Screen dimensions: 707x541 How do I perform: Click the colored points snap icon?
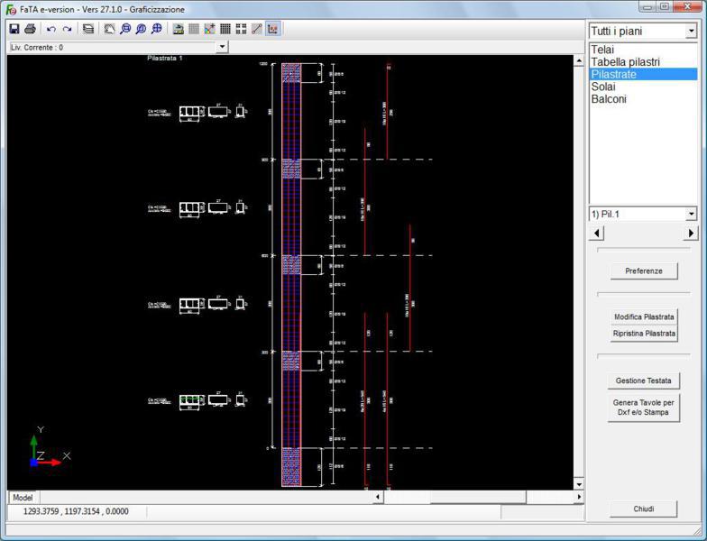(x=209, y=29)
